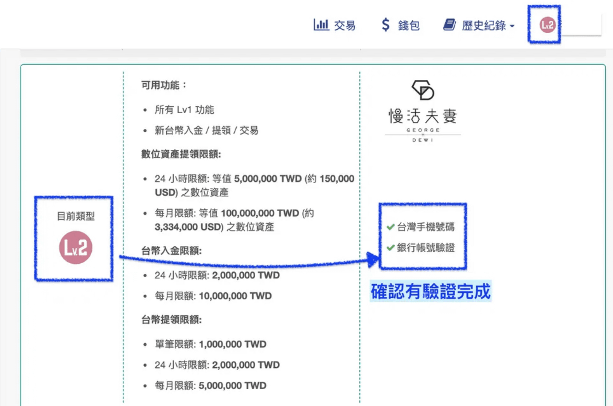Image resolution: width=613 pixels, height=406 pixels.
Task: Click green checkmark next to 台灣手機號碼
Action: click(x=390, y=227)
